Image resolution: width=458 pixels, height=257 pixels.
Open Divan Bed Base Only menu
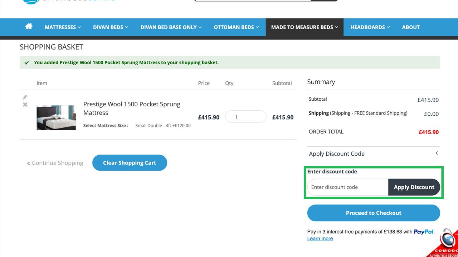click(171, 27)
